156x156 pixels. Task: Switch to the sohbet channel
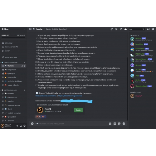tap(13, 94)
